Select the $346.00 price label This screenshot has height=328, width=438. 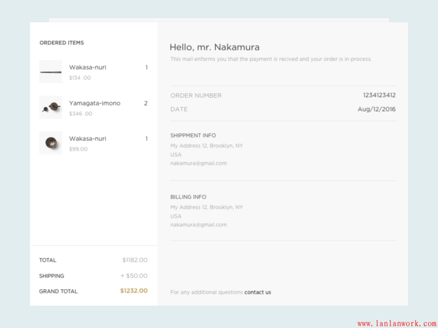tap(80, 114)
